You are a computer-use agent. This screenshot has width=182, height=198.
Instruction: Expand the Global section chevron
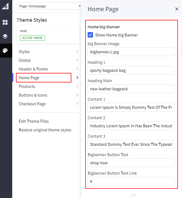point(77,60)
